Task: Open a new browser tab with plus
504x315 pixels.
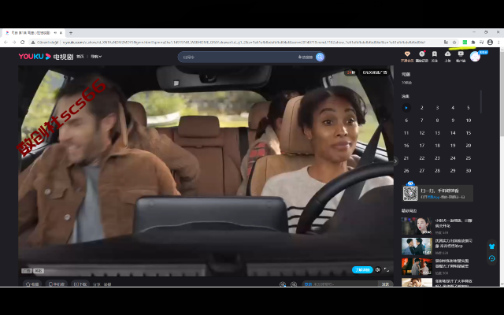Action: [x=71, y=33]
